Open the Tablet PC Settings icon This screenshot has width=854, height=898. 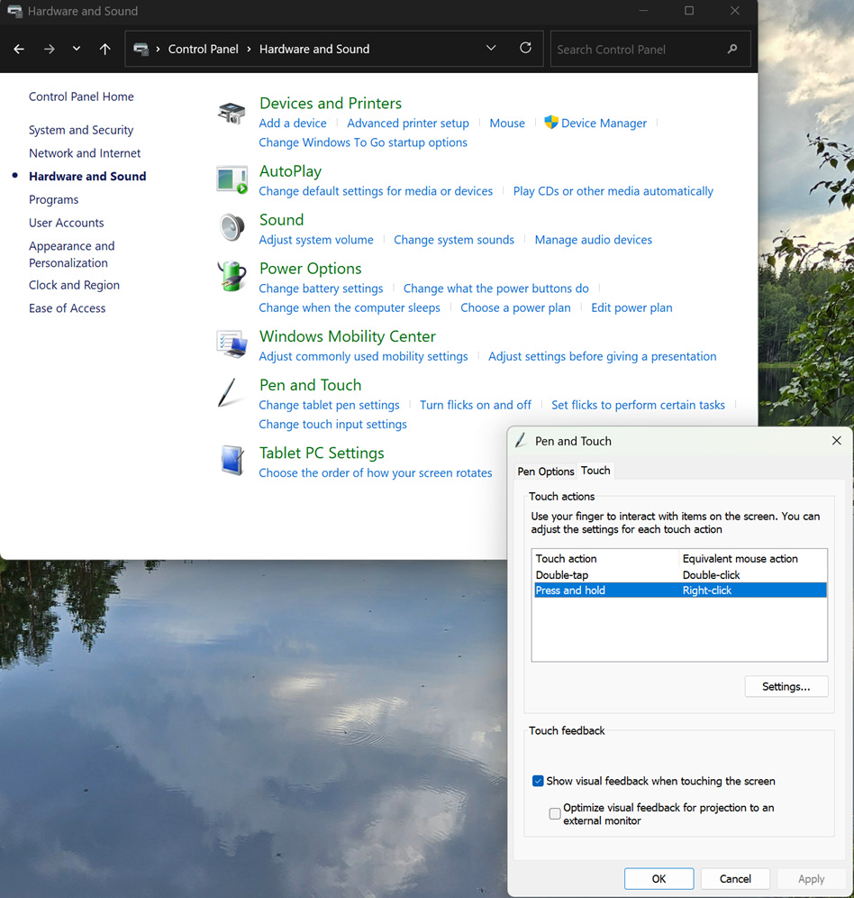[x=232, y=461]
